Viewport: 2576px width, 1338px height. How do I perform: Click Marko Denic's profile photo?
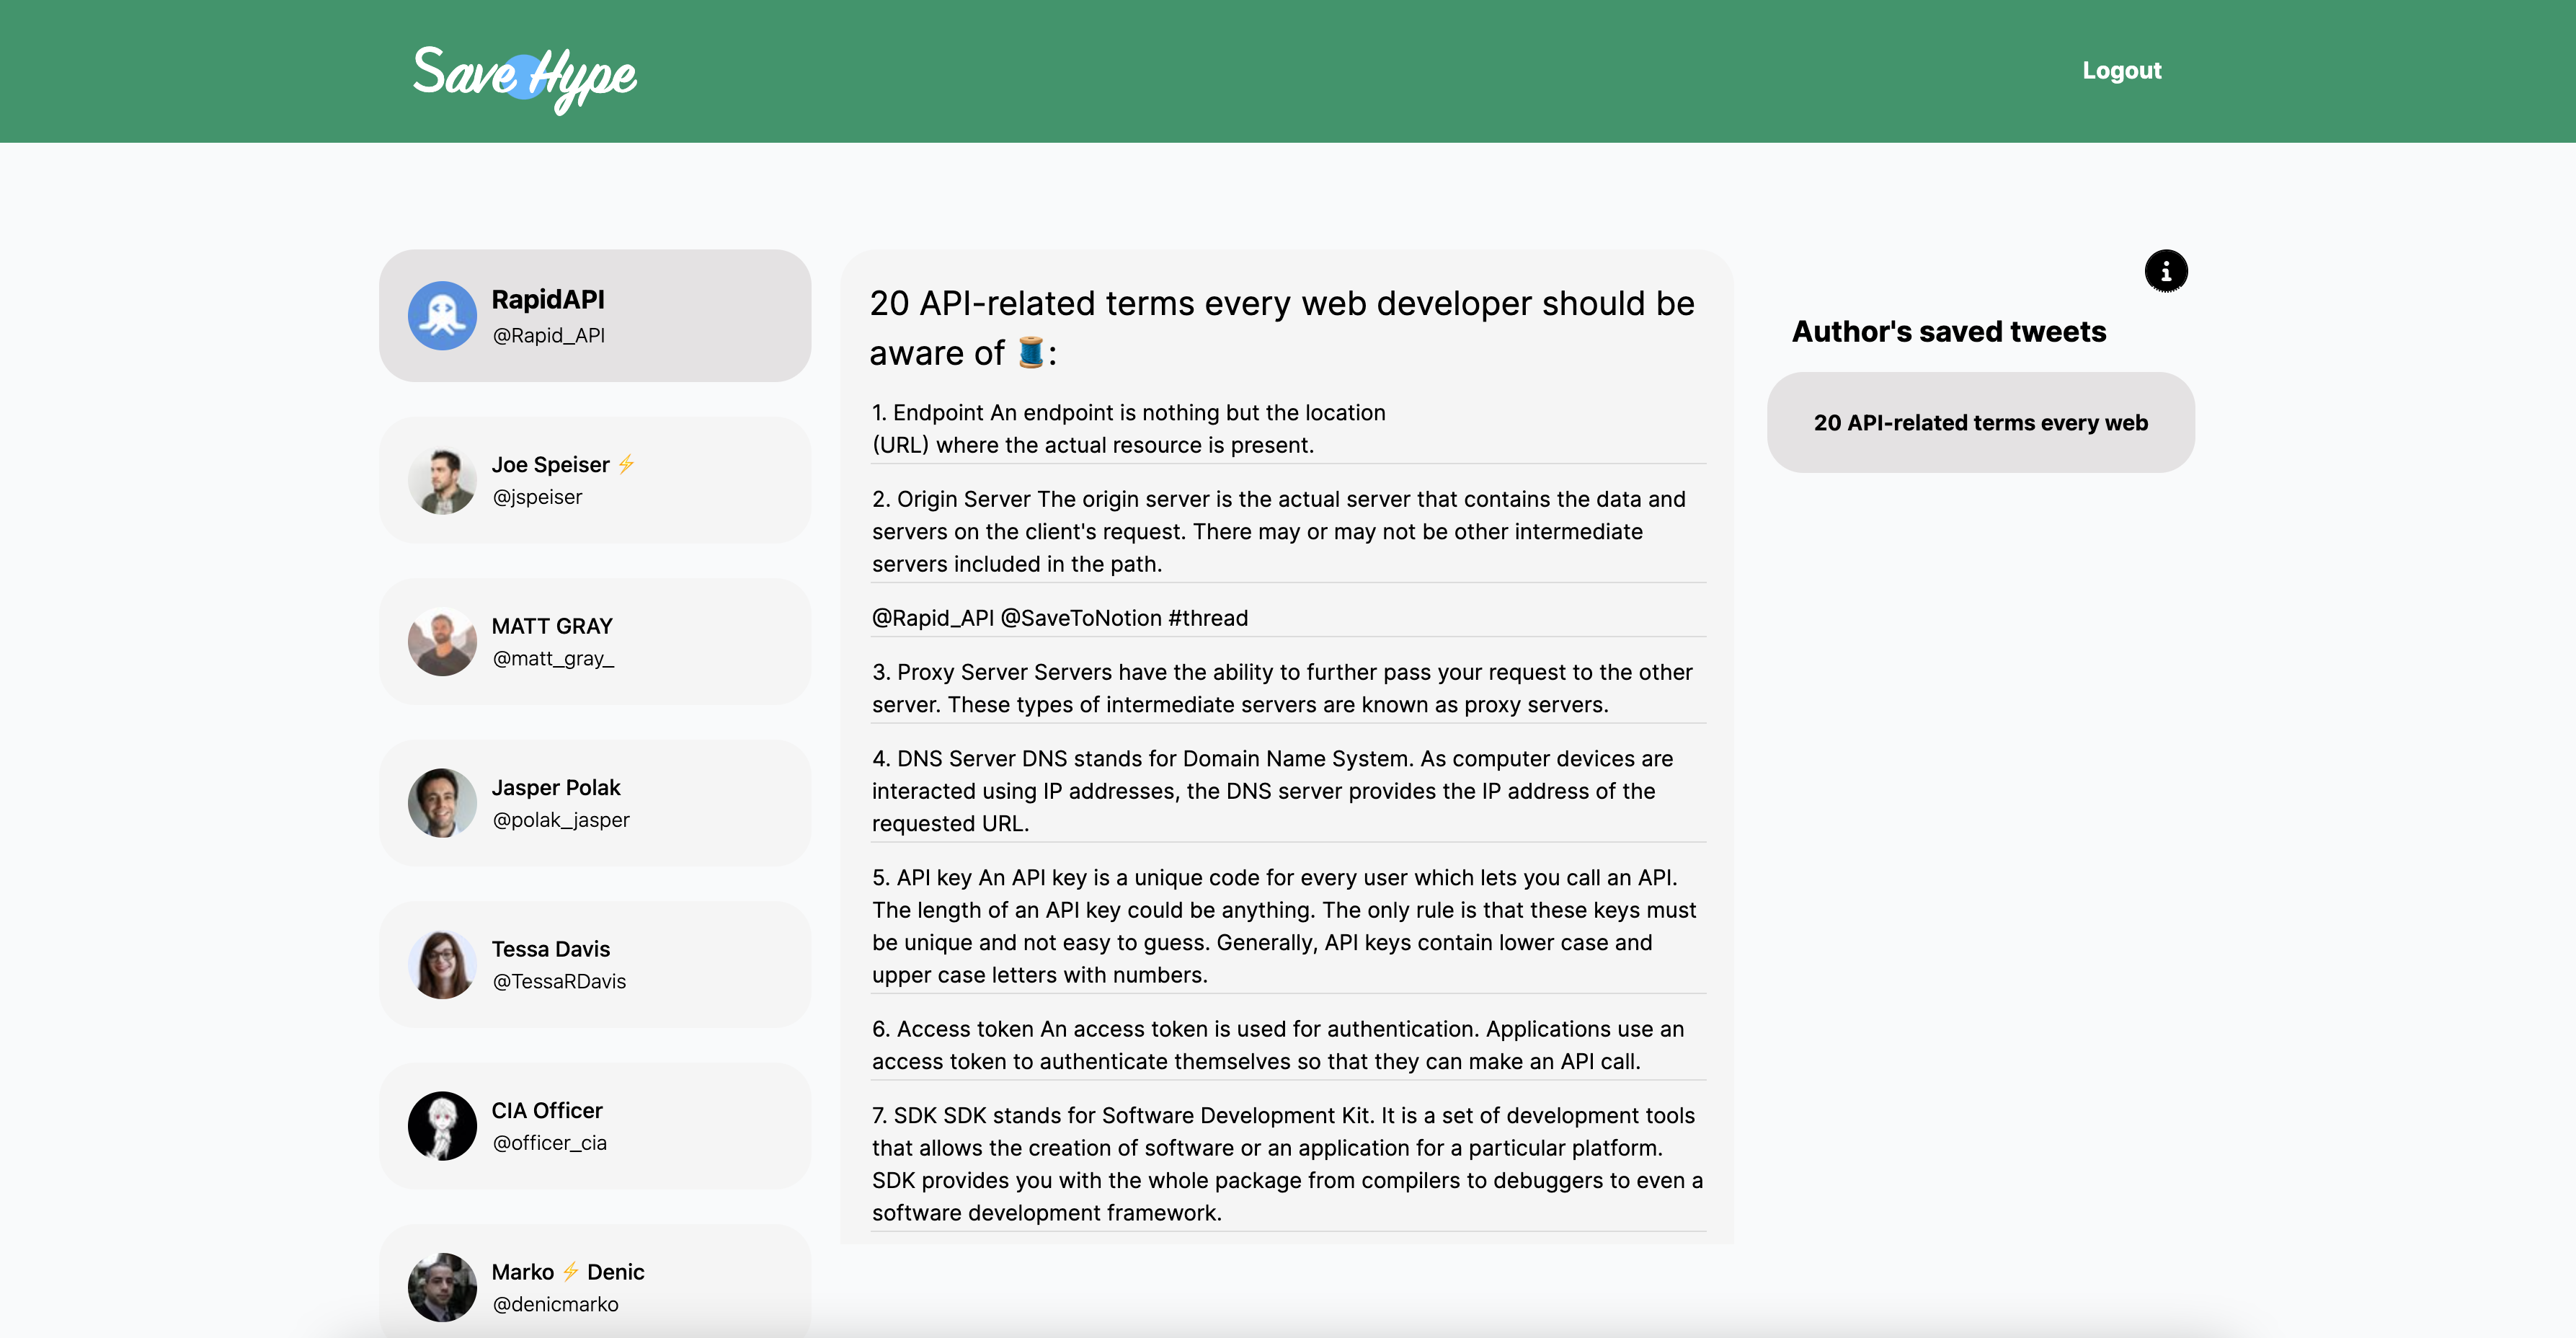(442, 1288)
